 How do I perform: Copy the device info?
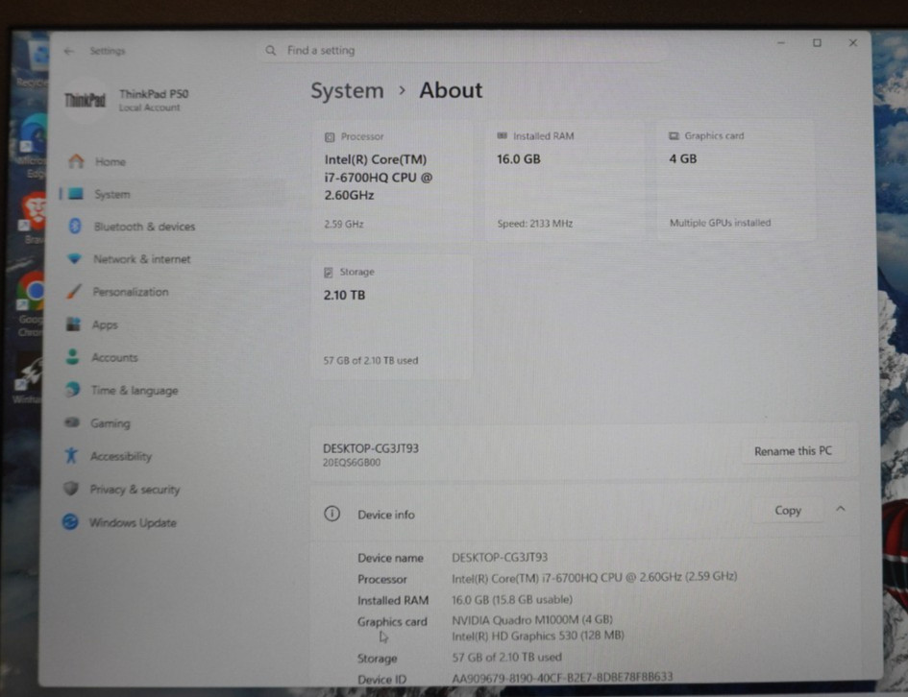(788, 511)
